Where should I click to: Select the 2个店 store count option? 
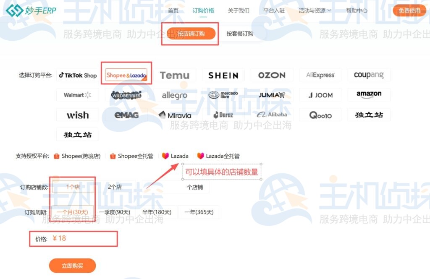[x=115, y=187]
